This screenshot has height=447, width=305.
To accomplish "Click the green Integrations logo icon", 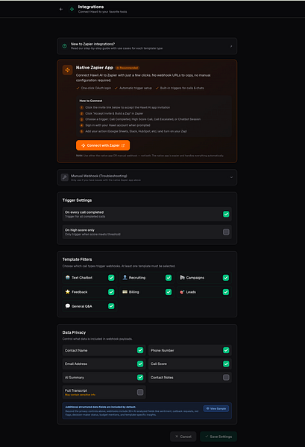I will click(72, 9).
